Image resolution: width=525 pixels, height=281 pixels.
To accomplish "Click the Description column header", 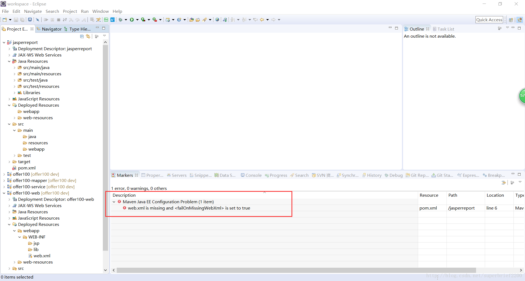I will 124,195.
